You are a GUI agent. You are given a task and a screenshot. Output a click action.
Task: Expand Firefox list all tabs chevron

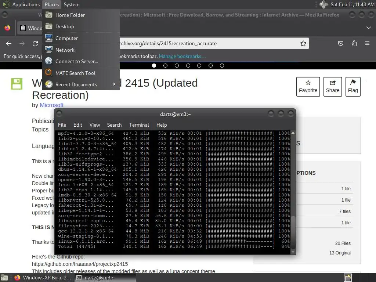(x=369, y=28)
